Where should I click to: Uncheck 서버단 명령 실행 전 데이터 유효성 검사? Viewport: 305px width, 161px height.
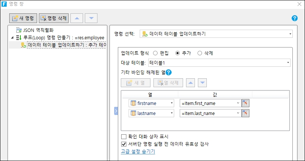tap(124, 144)
